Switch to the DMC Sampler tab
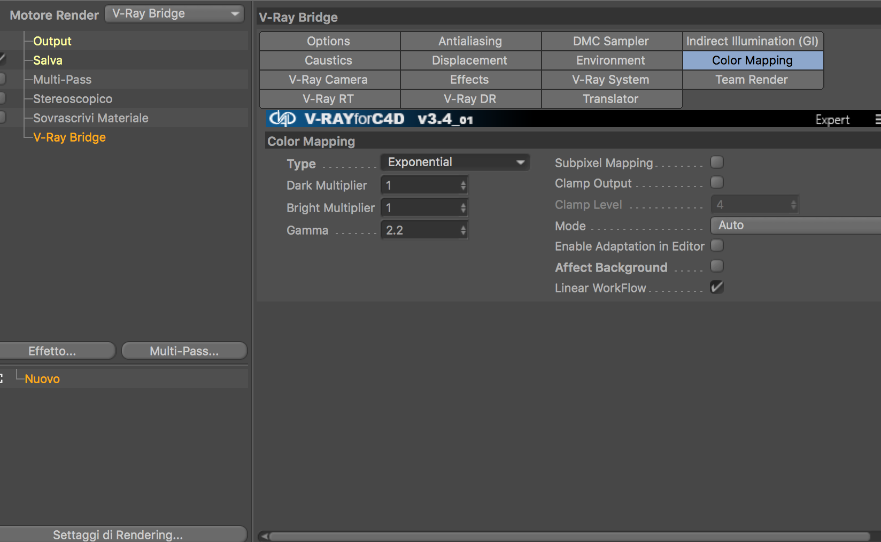 point(612,41)
